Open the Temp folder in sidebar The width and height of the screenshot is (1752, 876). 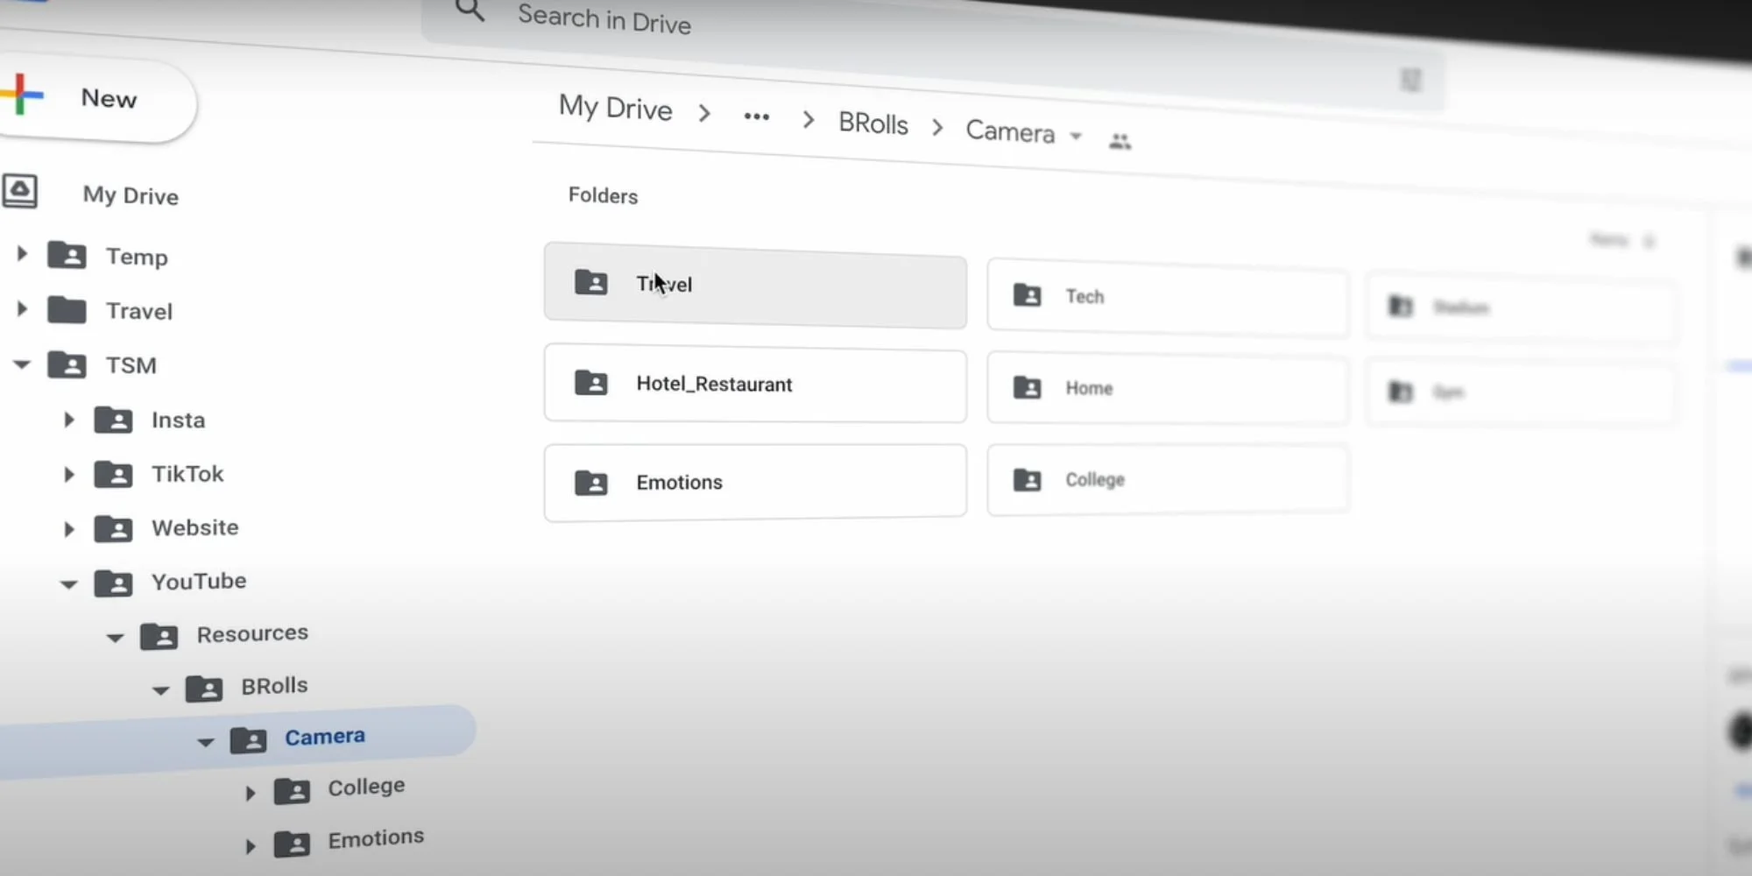coord(137,257)
